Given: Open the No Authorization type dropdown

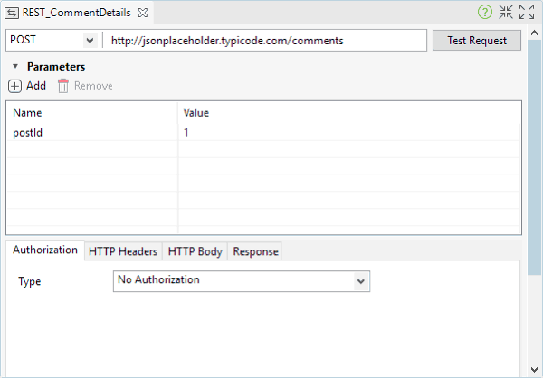Looking at the screenshot, I should point(361,281).
